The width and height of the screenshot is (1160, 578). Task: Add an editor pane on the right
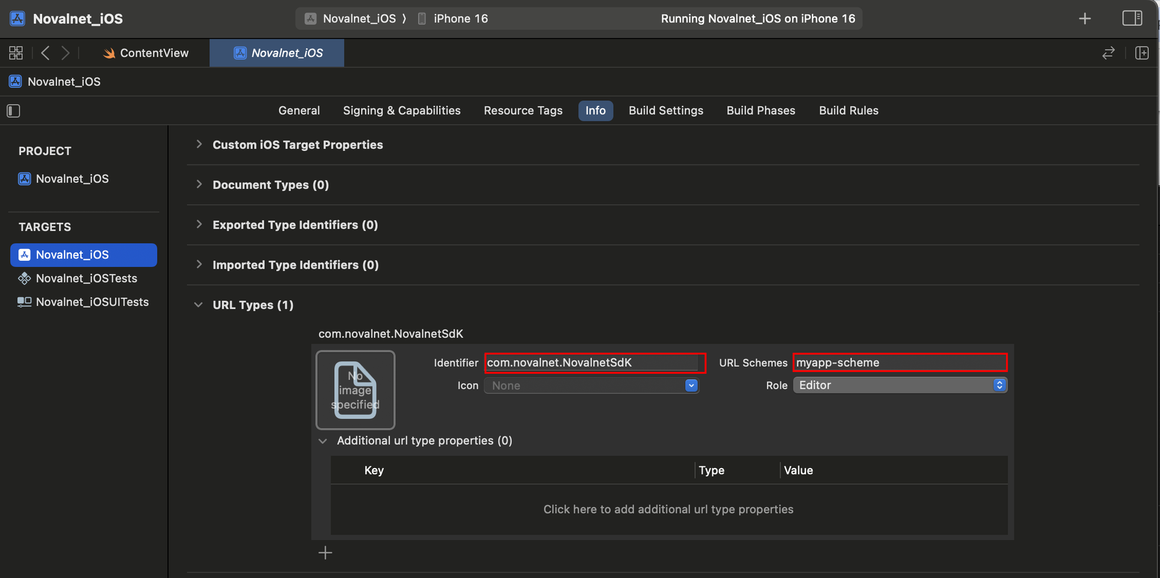coord(1141,53)
